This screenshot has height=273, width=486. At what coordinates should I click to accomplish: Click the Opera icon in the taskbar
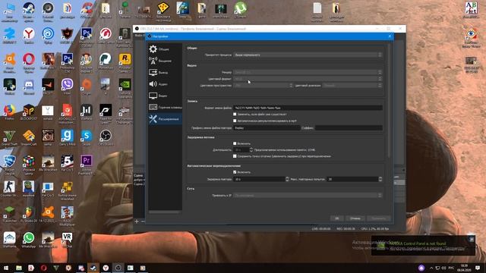(x=43, y=268)
